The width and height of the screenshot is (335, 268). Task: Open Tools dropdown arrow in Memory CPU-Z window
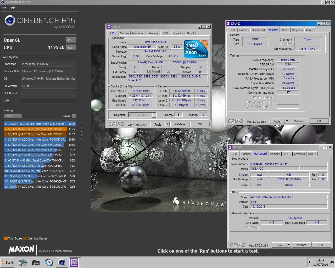click(287, 121)
